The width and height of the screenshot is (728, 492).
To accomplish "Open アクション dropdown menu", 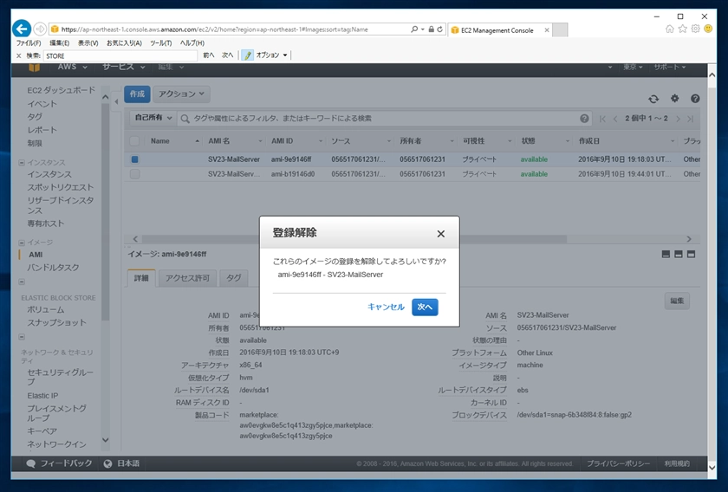I will point(181,94).
